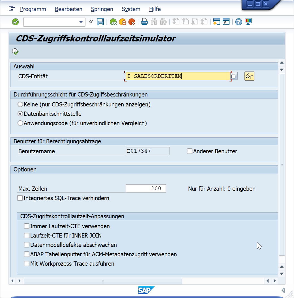The height and width of the screenshot is (298, 294).
Task: Click the red Cancel icon in toolbar
Action: (x=132, y=22)
